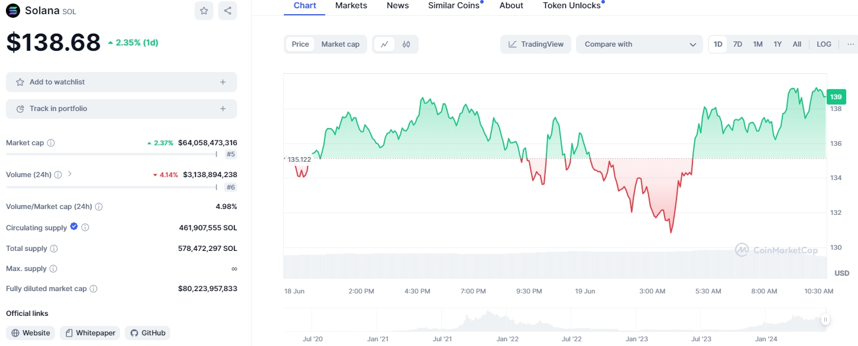Expand the Volume (24h) chevron
This screenshot has width=858, height=346.
(70, 174)
